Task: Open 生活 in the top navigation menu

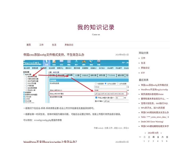Action: (x=54, y=45)
